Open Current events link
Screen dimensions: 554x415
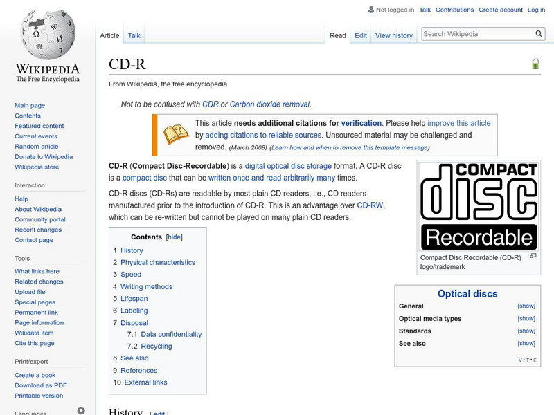tap(36, 136)
